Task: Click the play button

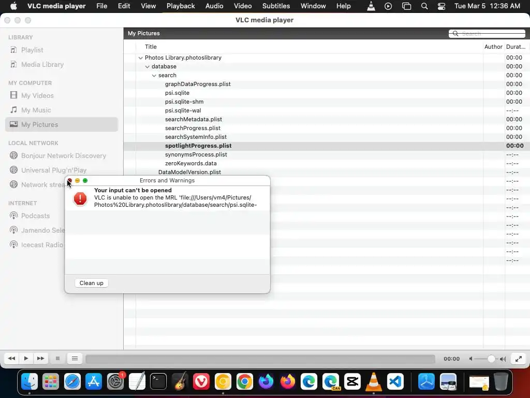Action: coord(26,359)
